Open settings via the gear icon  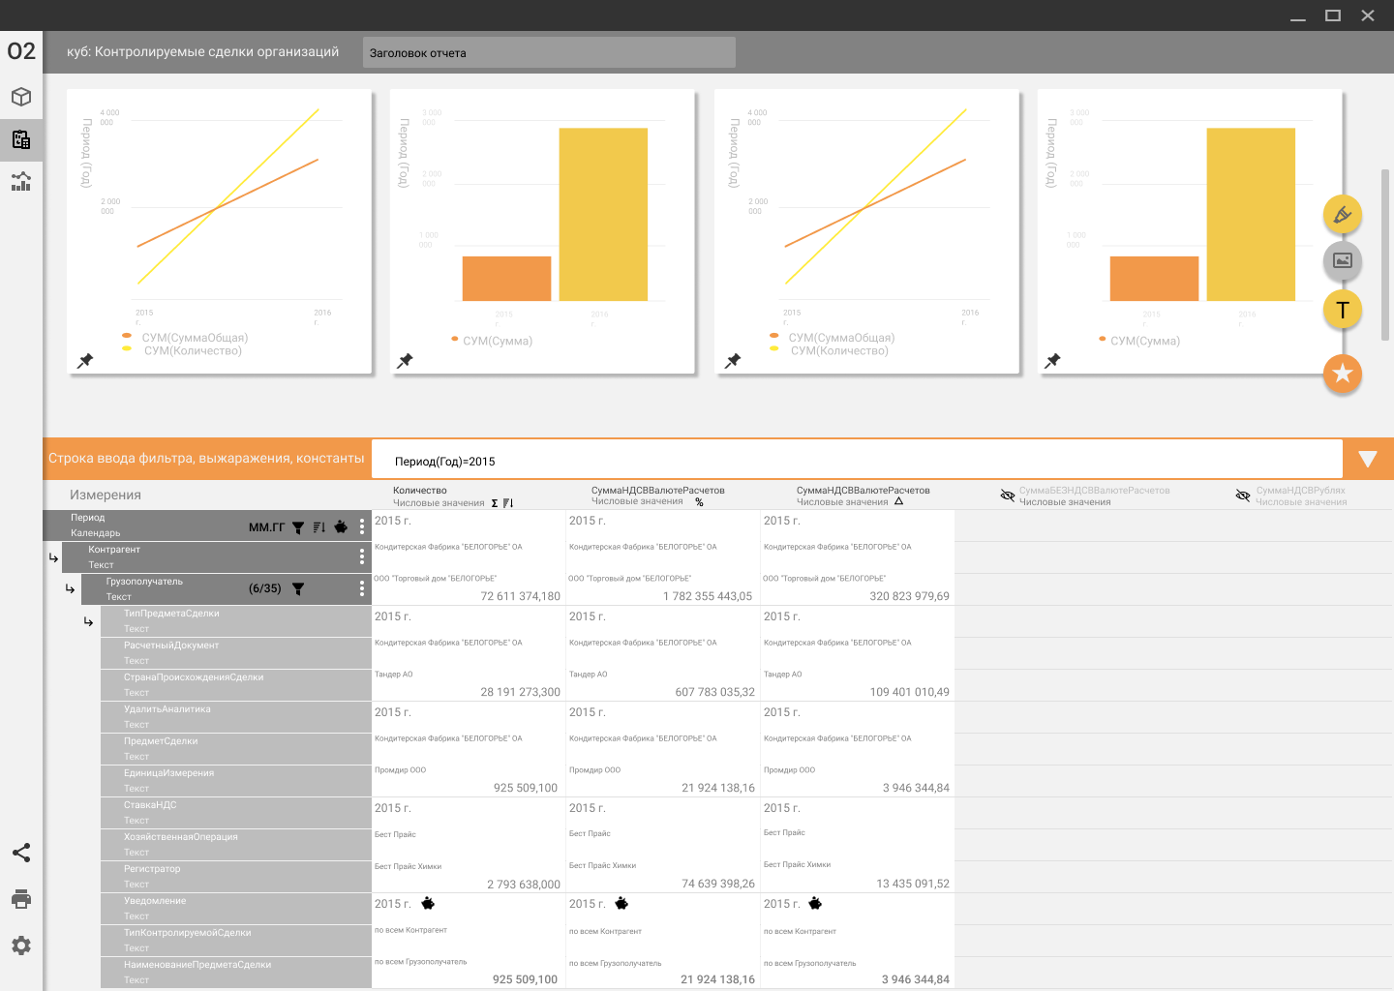21,946
